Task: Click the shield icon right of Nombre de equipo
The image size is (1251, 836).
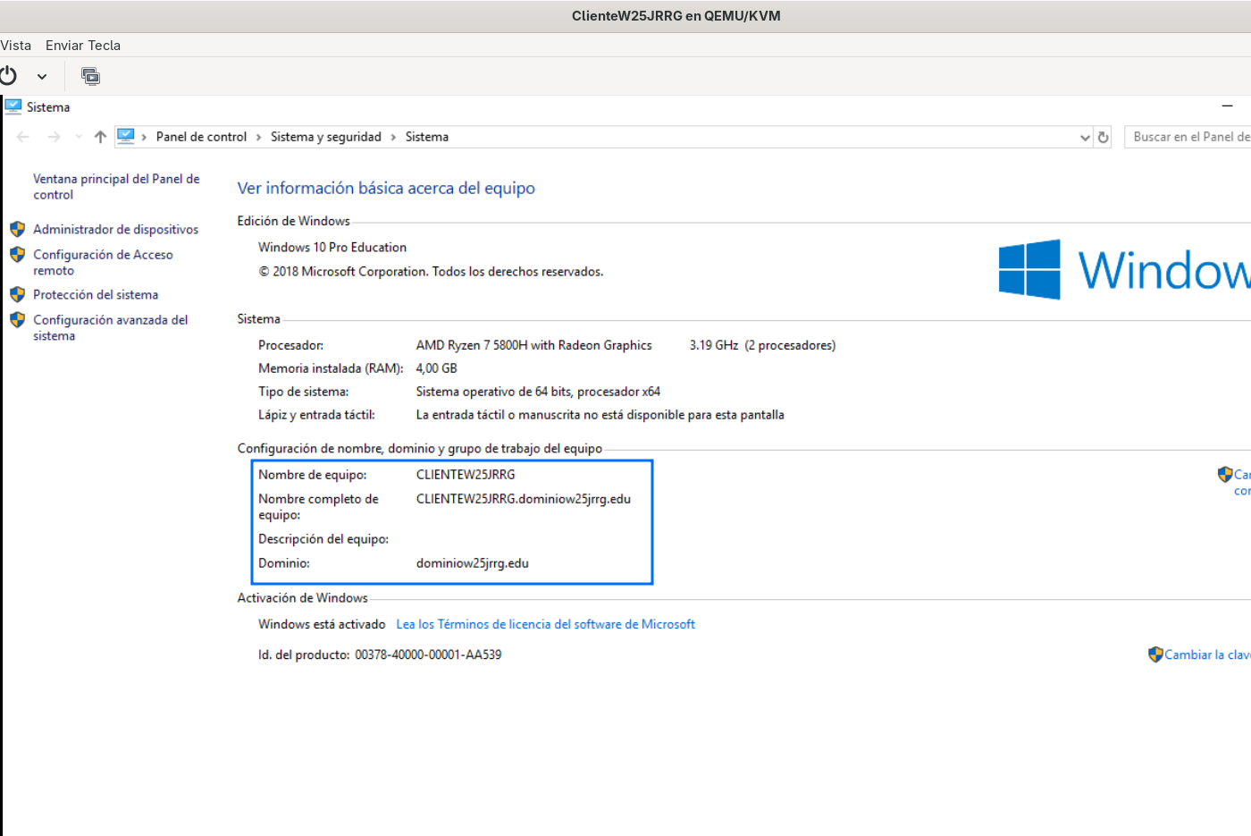Action: point(1225,474)
